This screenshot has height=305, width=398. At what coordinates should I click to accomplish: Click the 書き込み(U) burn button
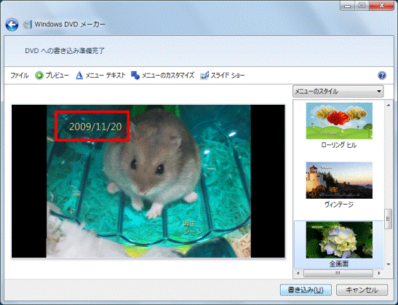coord(306,290)
